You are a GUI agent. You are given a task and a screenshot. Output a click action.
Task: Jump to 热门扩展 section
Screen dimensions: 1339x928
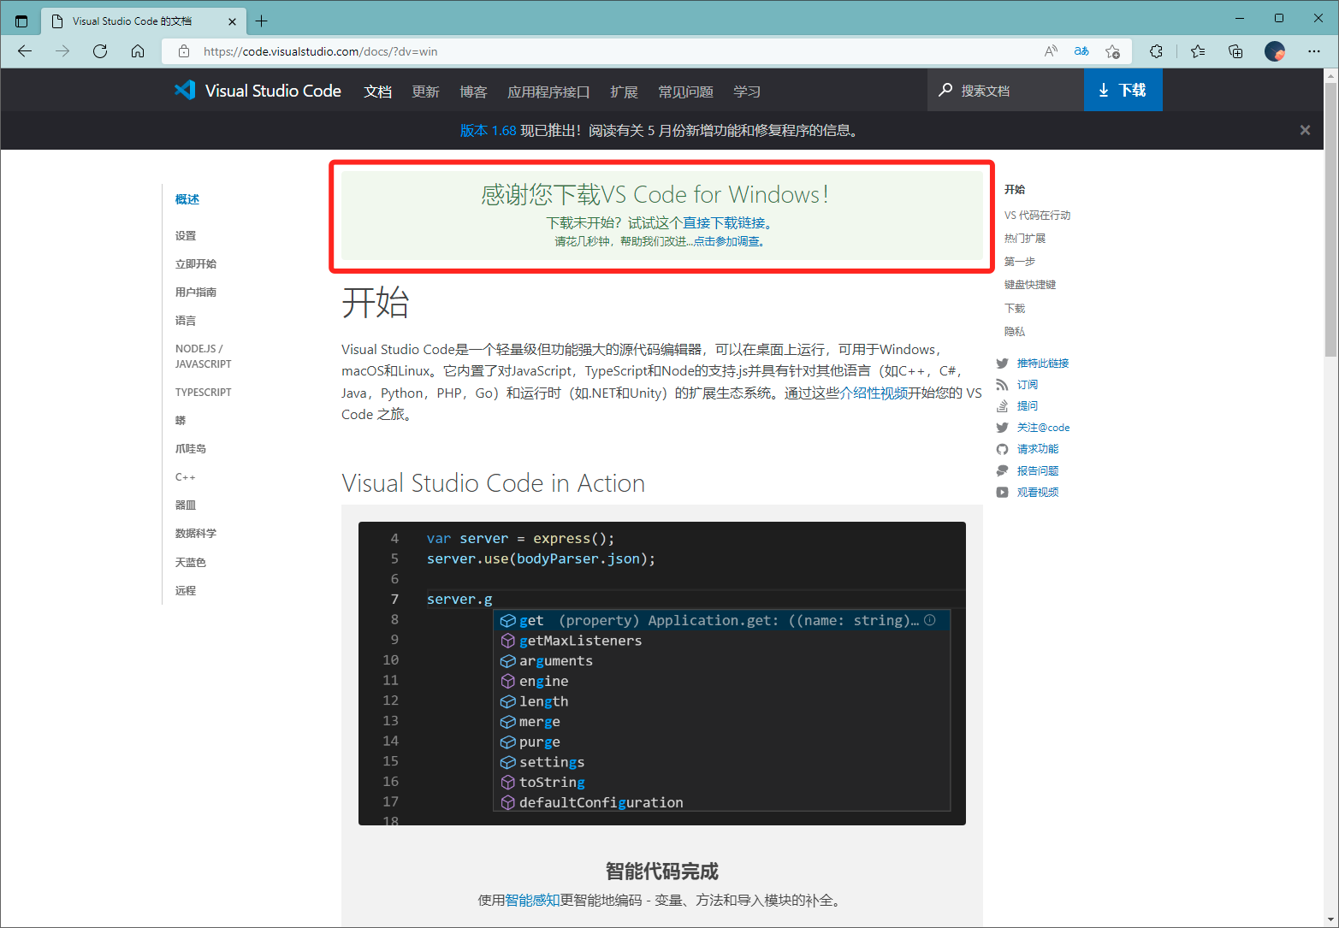click(x=1025, y=239)
